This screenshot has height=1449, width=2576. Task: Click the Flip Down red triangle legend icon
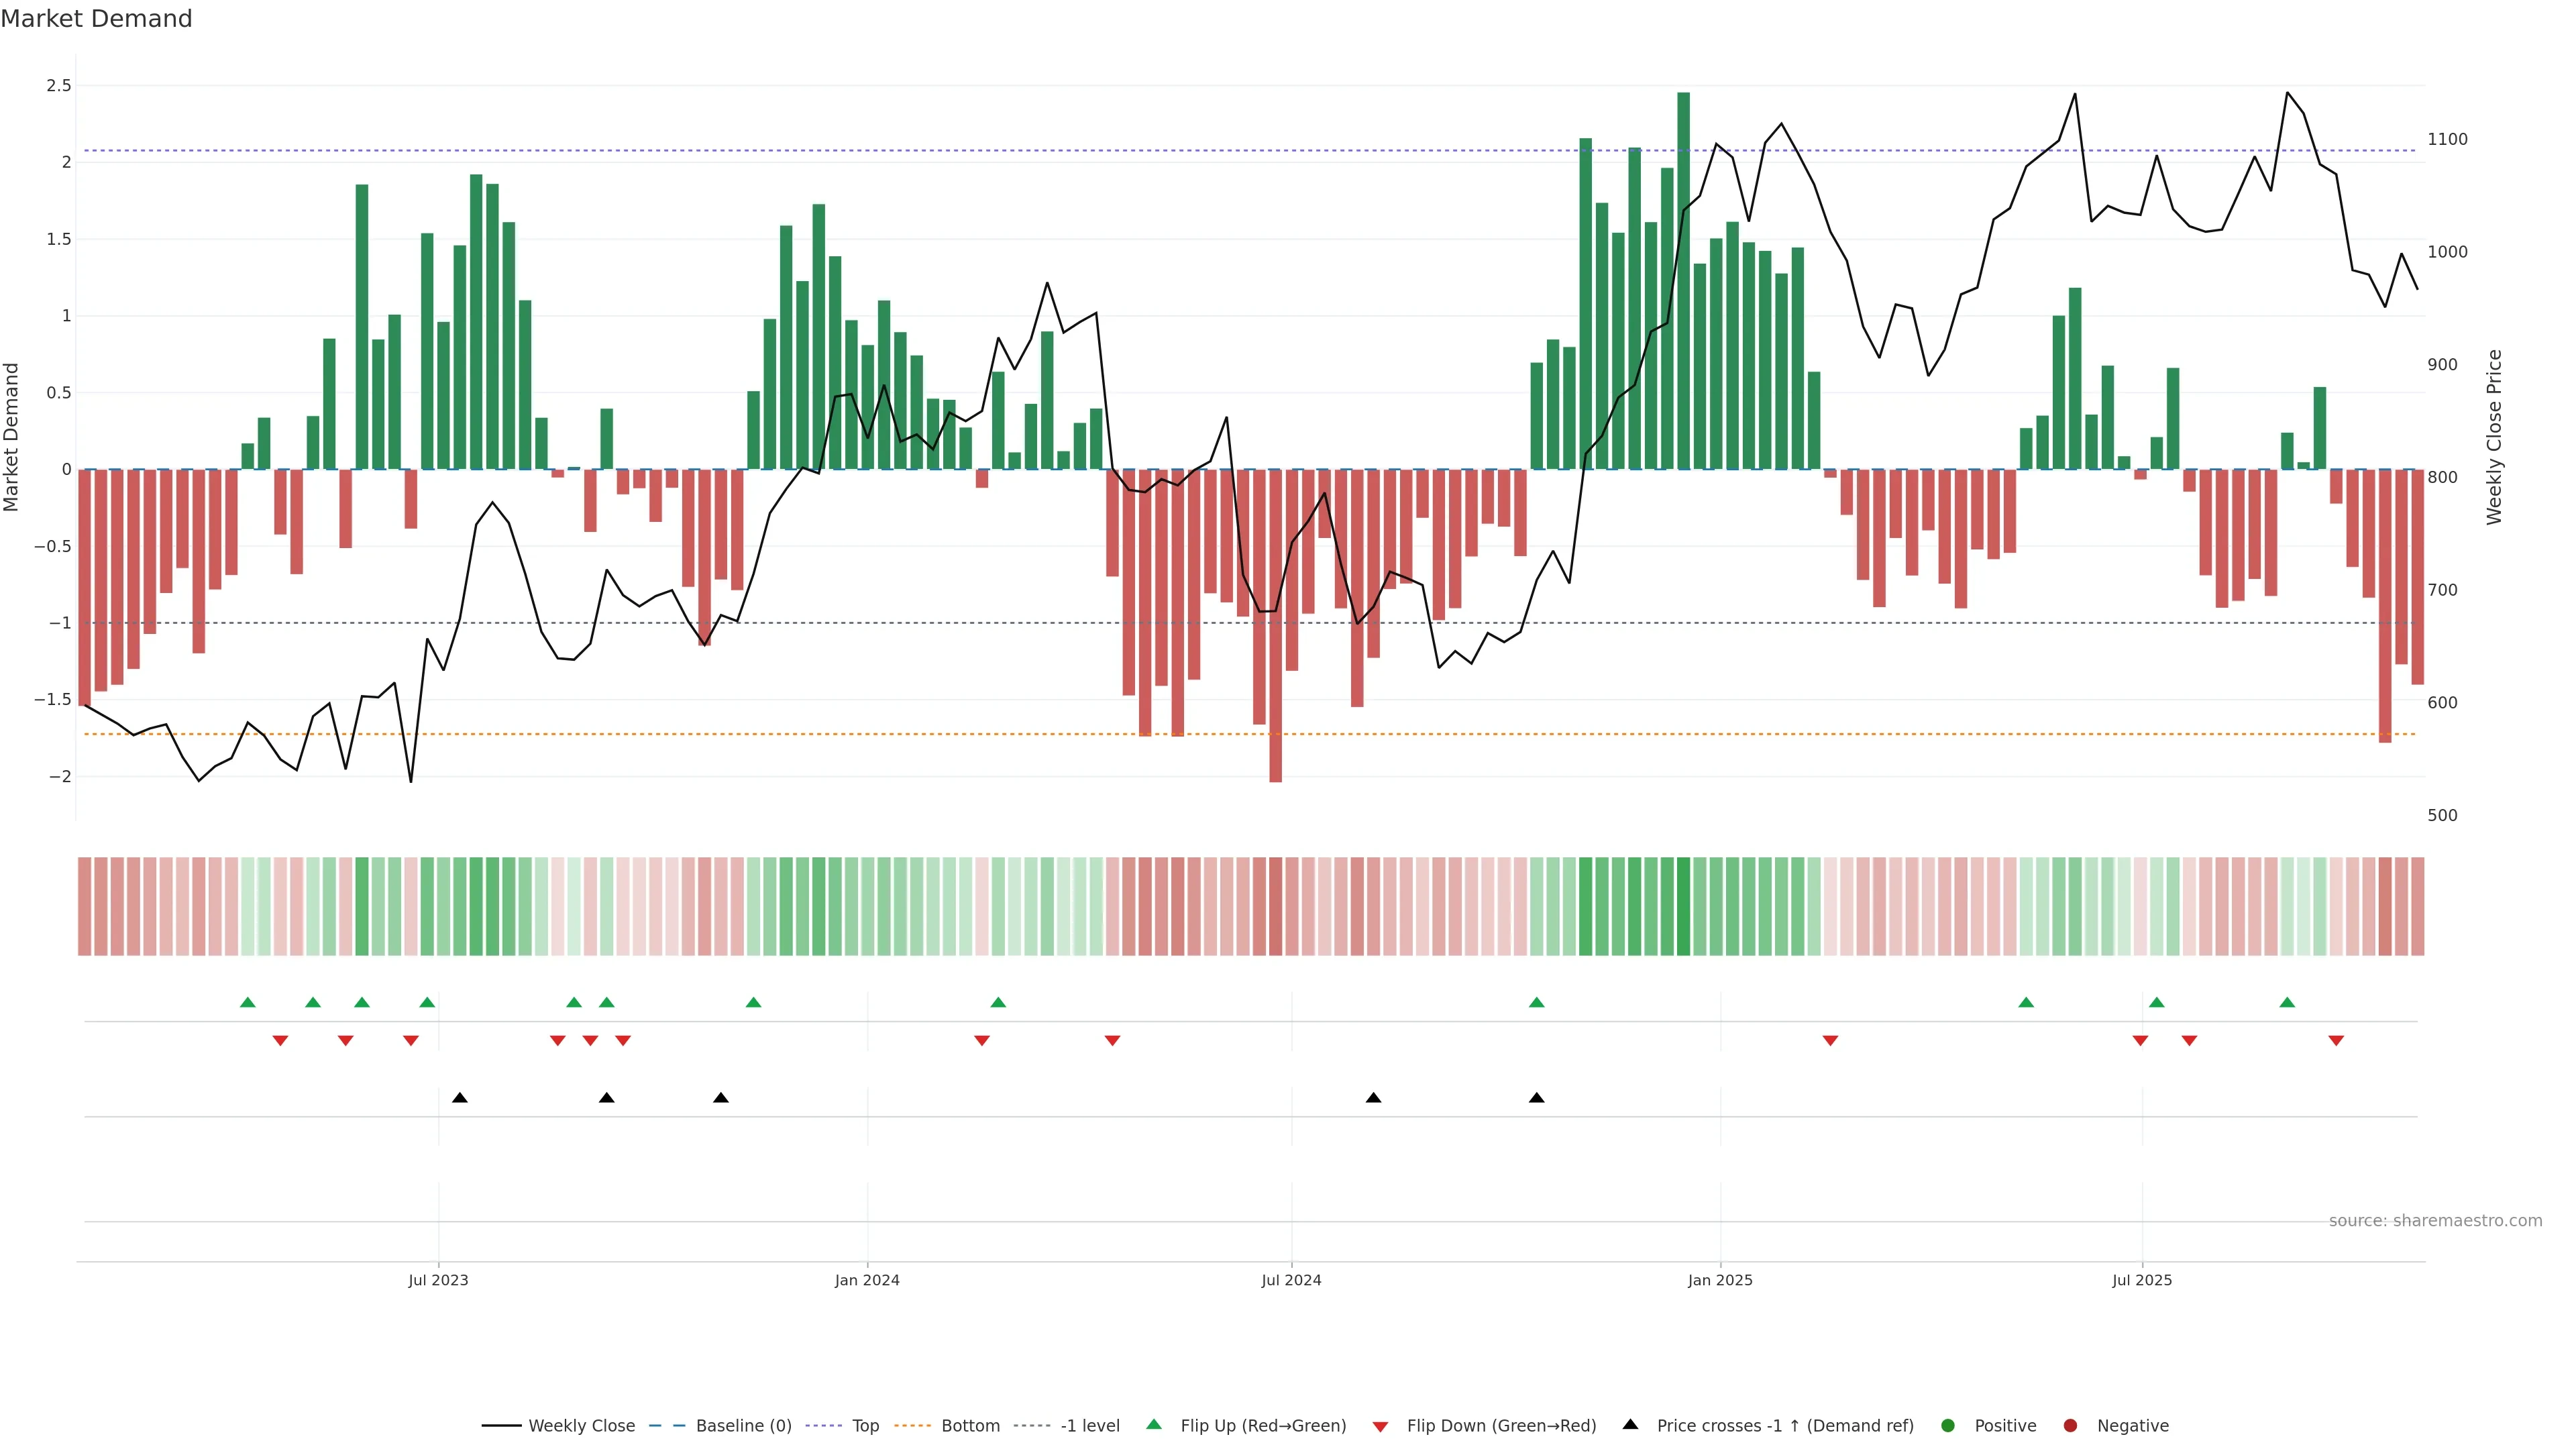coord(1380,1427)
